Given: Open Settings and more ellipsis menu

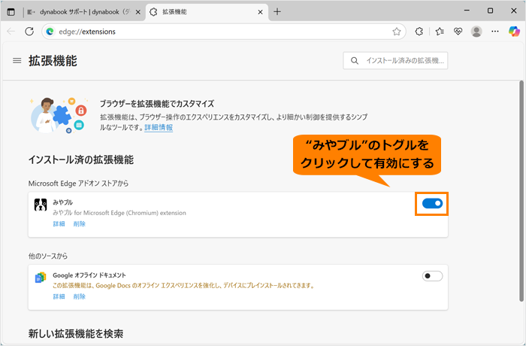Looking at the screenshot, I should [494, 32].
